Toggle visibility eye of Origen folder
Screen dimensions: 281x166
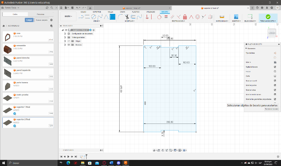(68, 41)
